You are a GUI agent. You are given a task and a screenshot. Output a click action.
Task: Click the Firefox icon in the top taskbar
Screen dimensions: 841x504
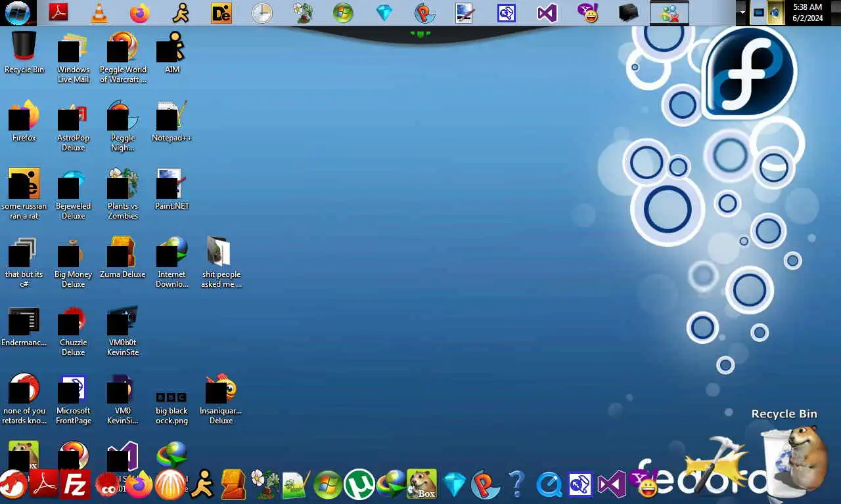coord(140,12)
